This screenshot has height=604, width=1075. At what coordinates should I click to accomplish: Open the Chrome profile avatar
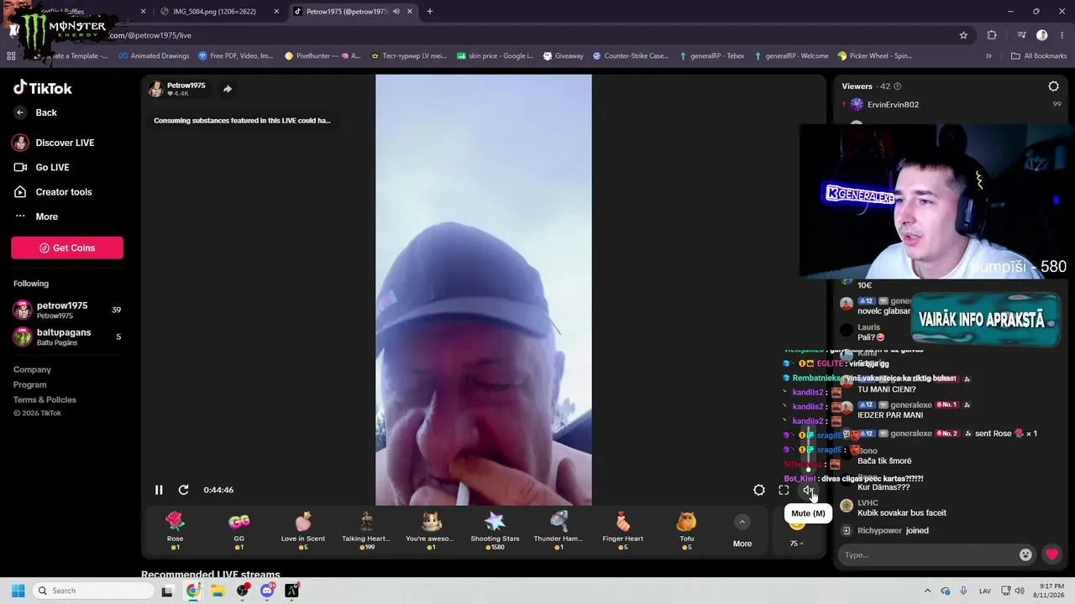1042,35
